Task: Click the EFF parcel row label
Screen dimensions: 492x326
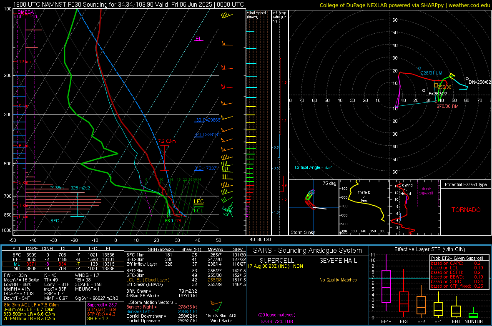Action: [17, 259]
